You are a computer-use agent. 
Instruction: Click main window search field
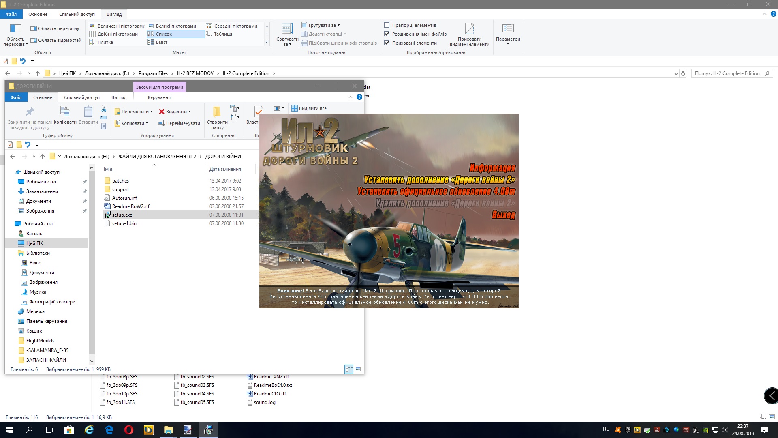(x=727, y=73)
